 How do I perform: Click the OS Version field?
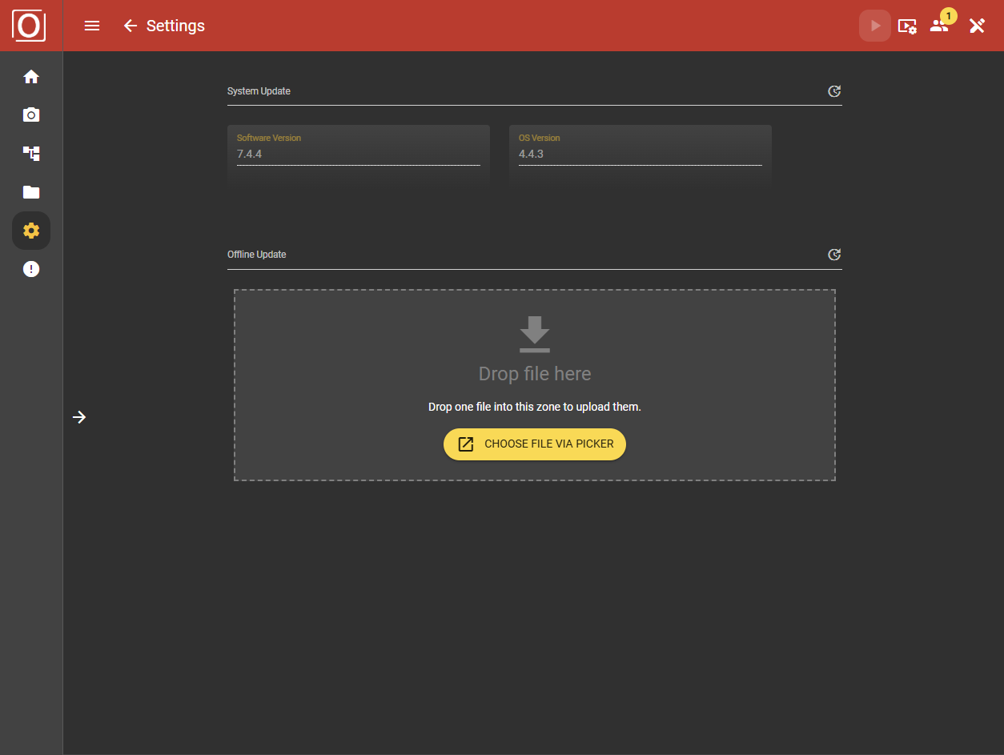coord(640,154)
